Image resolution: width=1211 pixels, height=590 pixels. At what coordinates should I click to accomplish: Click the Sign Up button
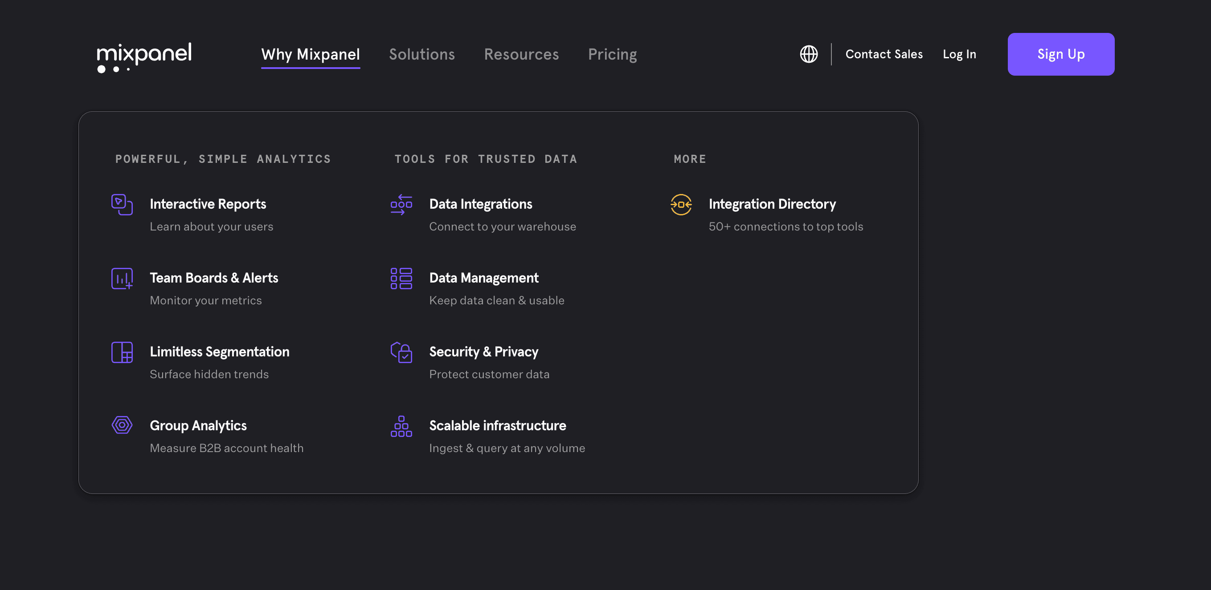point(1060,54)
